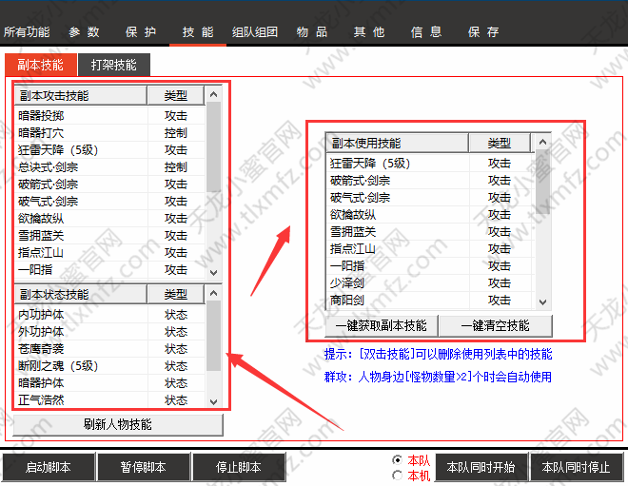The height and width of the screenshot is (486, 628).
Task: Select the 技能 tab
Action: 198,32
